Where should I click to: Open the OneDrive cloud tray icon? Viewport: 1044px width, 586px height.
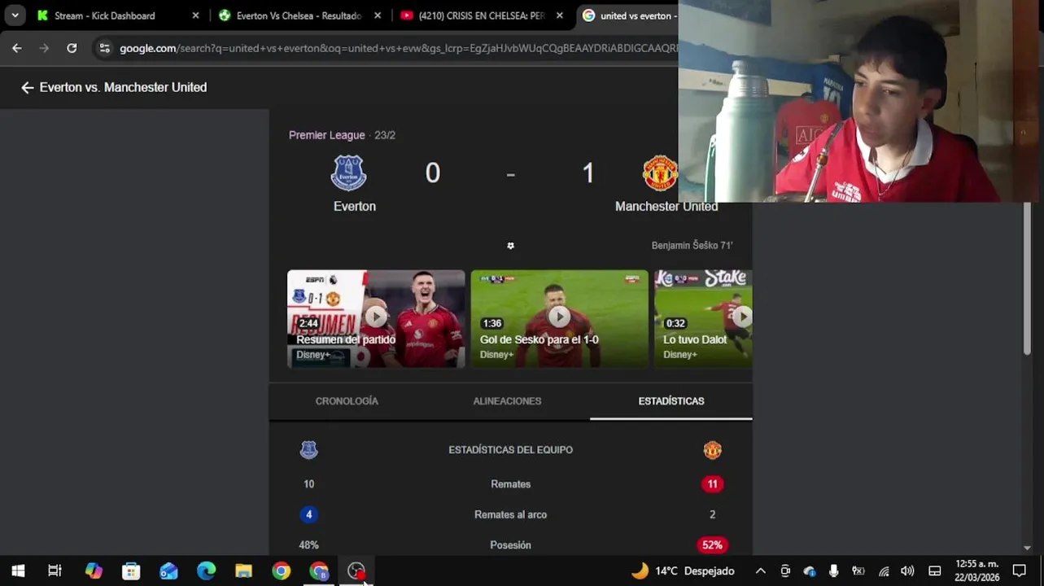(x=809, y=571)
